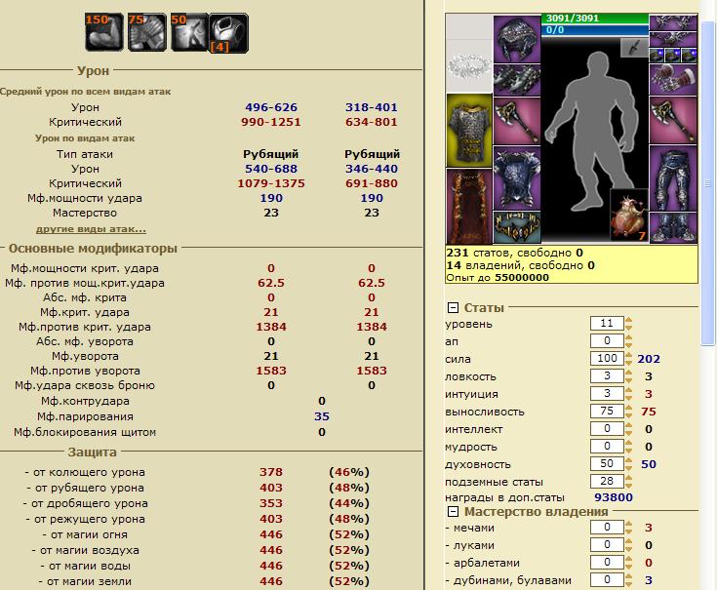717x590 pixels.
Task: Click the vertical scrollbar thumb on the right
Action: 707,182
